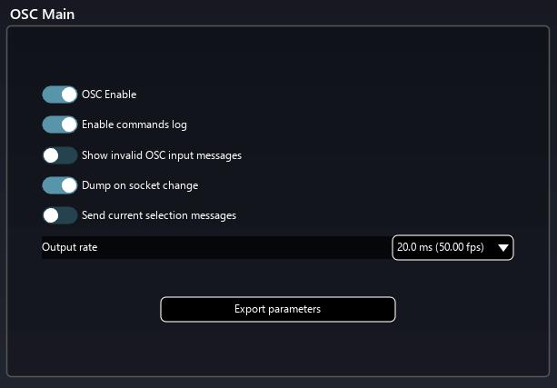Click empty panel area below Export parameters
The width and height of the screenshot is (557, 388).
point(278,349)
